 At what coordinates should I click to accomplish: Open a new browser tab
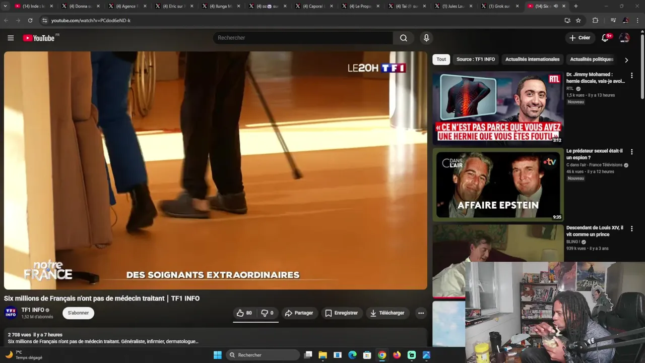pyautogui.click(x=576, y=6)
